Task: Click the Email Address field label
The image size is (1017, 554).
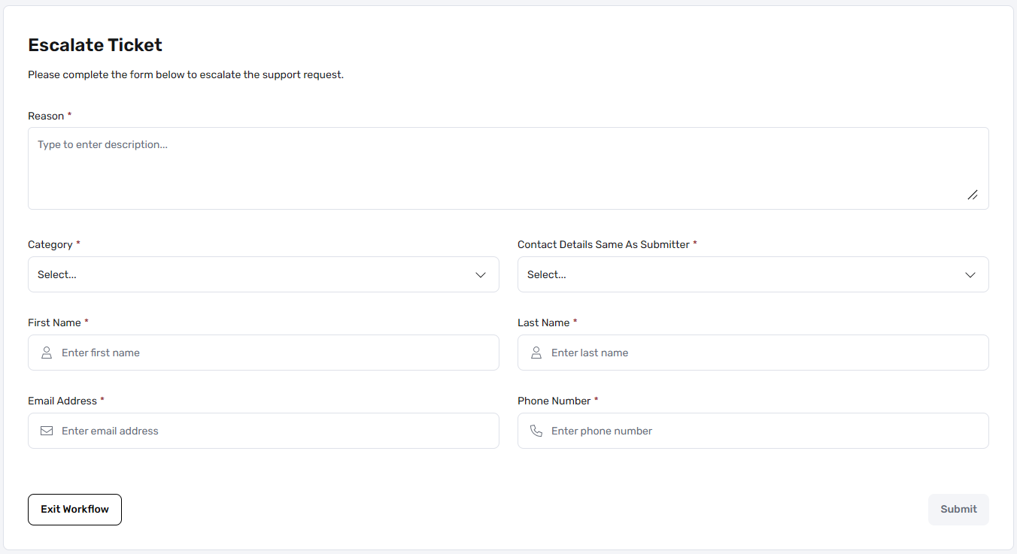Action: 62,401
